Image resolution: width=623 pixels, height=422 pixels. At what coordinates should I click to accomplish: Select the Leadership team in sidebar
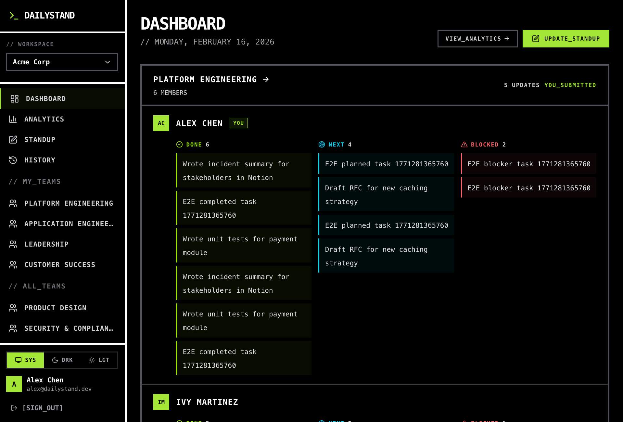point(46,244)
